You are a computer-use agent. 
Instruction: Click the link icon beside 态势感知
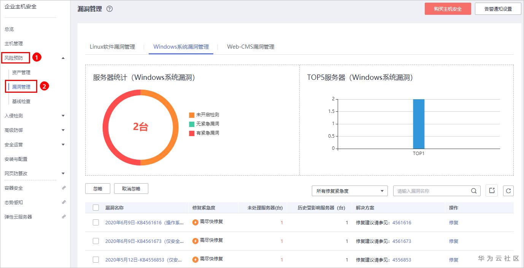[64, 202]
